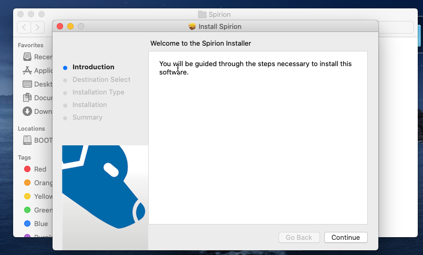
Task: Select the Introduction step in installer
Action: point(93,67)
